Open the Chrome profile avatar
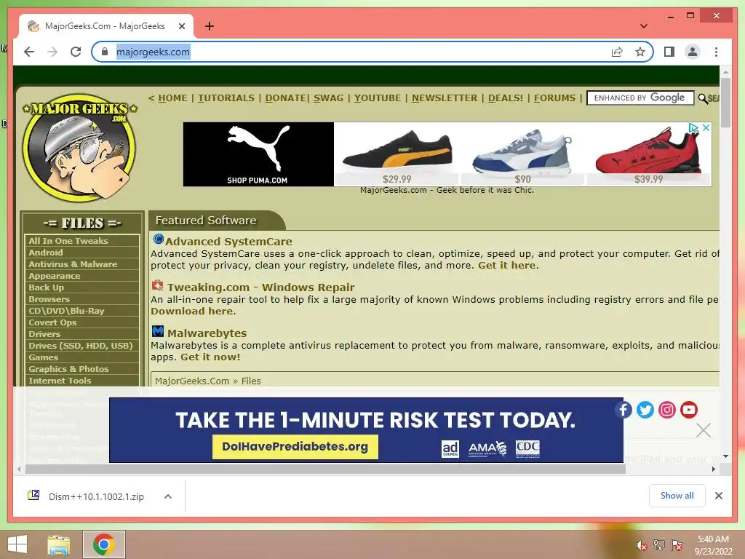745x559 pixels. [693, 52]
